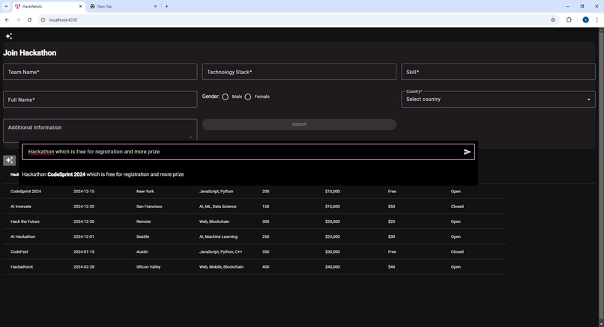The width and height of the screenshot is (604, 327).
Task: Click the Silicon Valley location cell
Action: pos(148,266)
